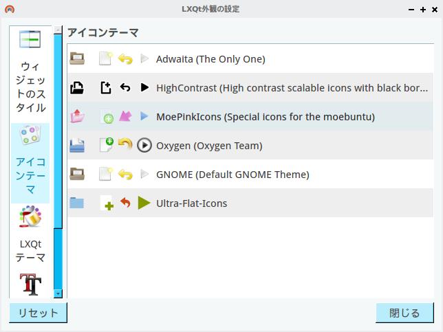Click the Ultra-Flat-Icons green play icon
443x332 pixels.
click(144, 203)
